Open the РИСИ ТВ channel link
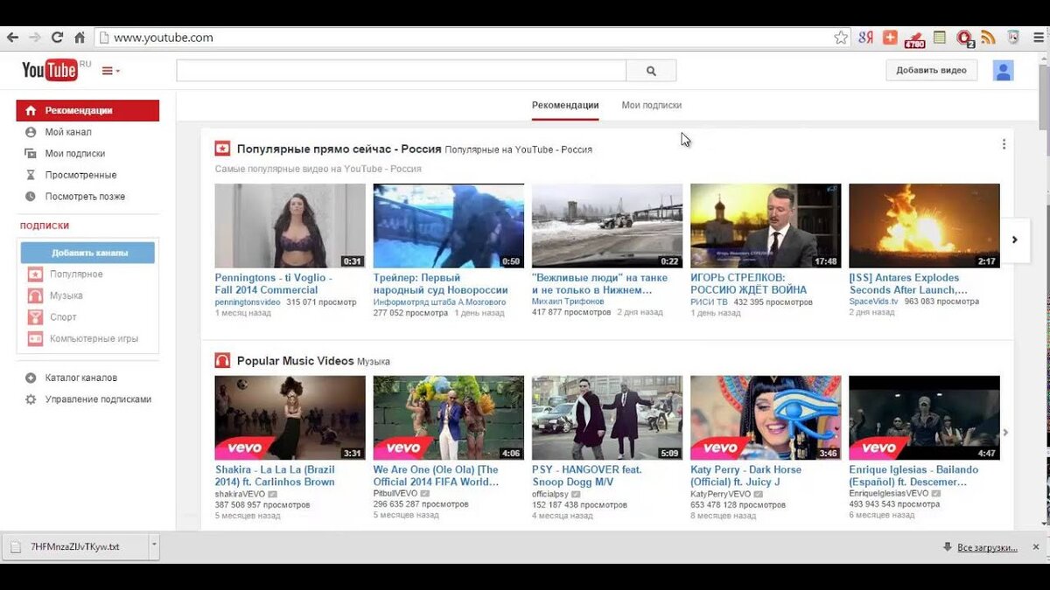 pyautogui.click(x=709, y=302)
